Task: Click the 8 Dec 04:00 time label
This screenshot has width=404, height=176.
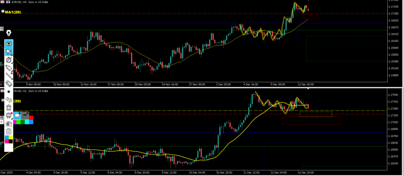Action: tap(115, 172)
